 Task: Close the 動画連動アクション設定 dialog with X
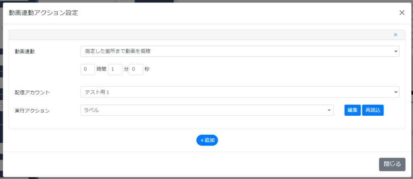click(x=402, y=13)
